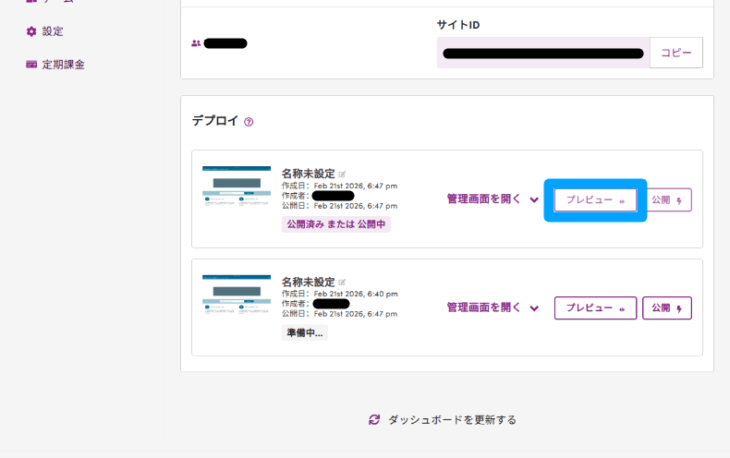Viewport: 730px width, 458px height.
Task: Click 公開 for the 準備中 deploy
Action: 667,308
